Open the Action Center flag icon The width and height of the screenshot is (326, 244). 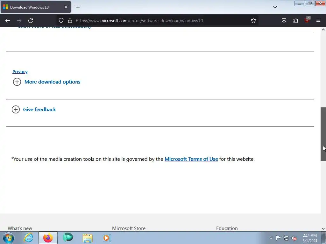click(278, 238)
